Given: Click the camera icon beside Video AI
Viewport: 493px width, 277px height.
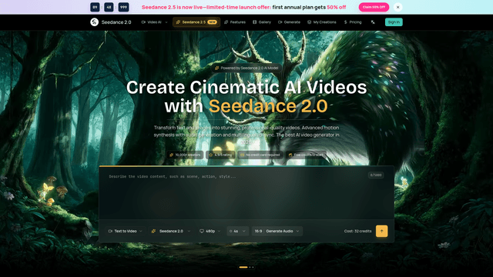Looking at the screenshot, I should click(x=143, y=22).
